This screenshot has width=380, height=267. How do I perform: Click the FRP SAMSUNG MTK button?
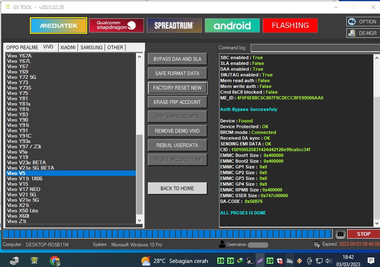[x=177, y=117]
